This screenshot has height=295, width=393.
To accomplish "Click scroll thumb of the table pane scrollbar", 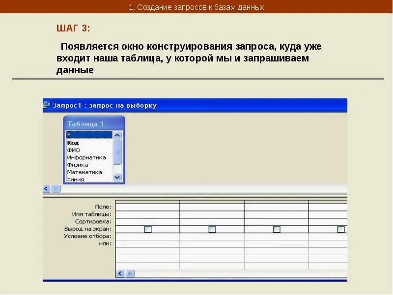I will [x=56, y=189].
